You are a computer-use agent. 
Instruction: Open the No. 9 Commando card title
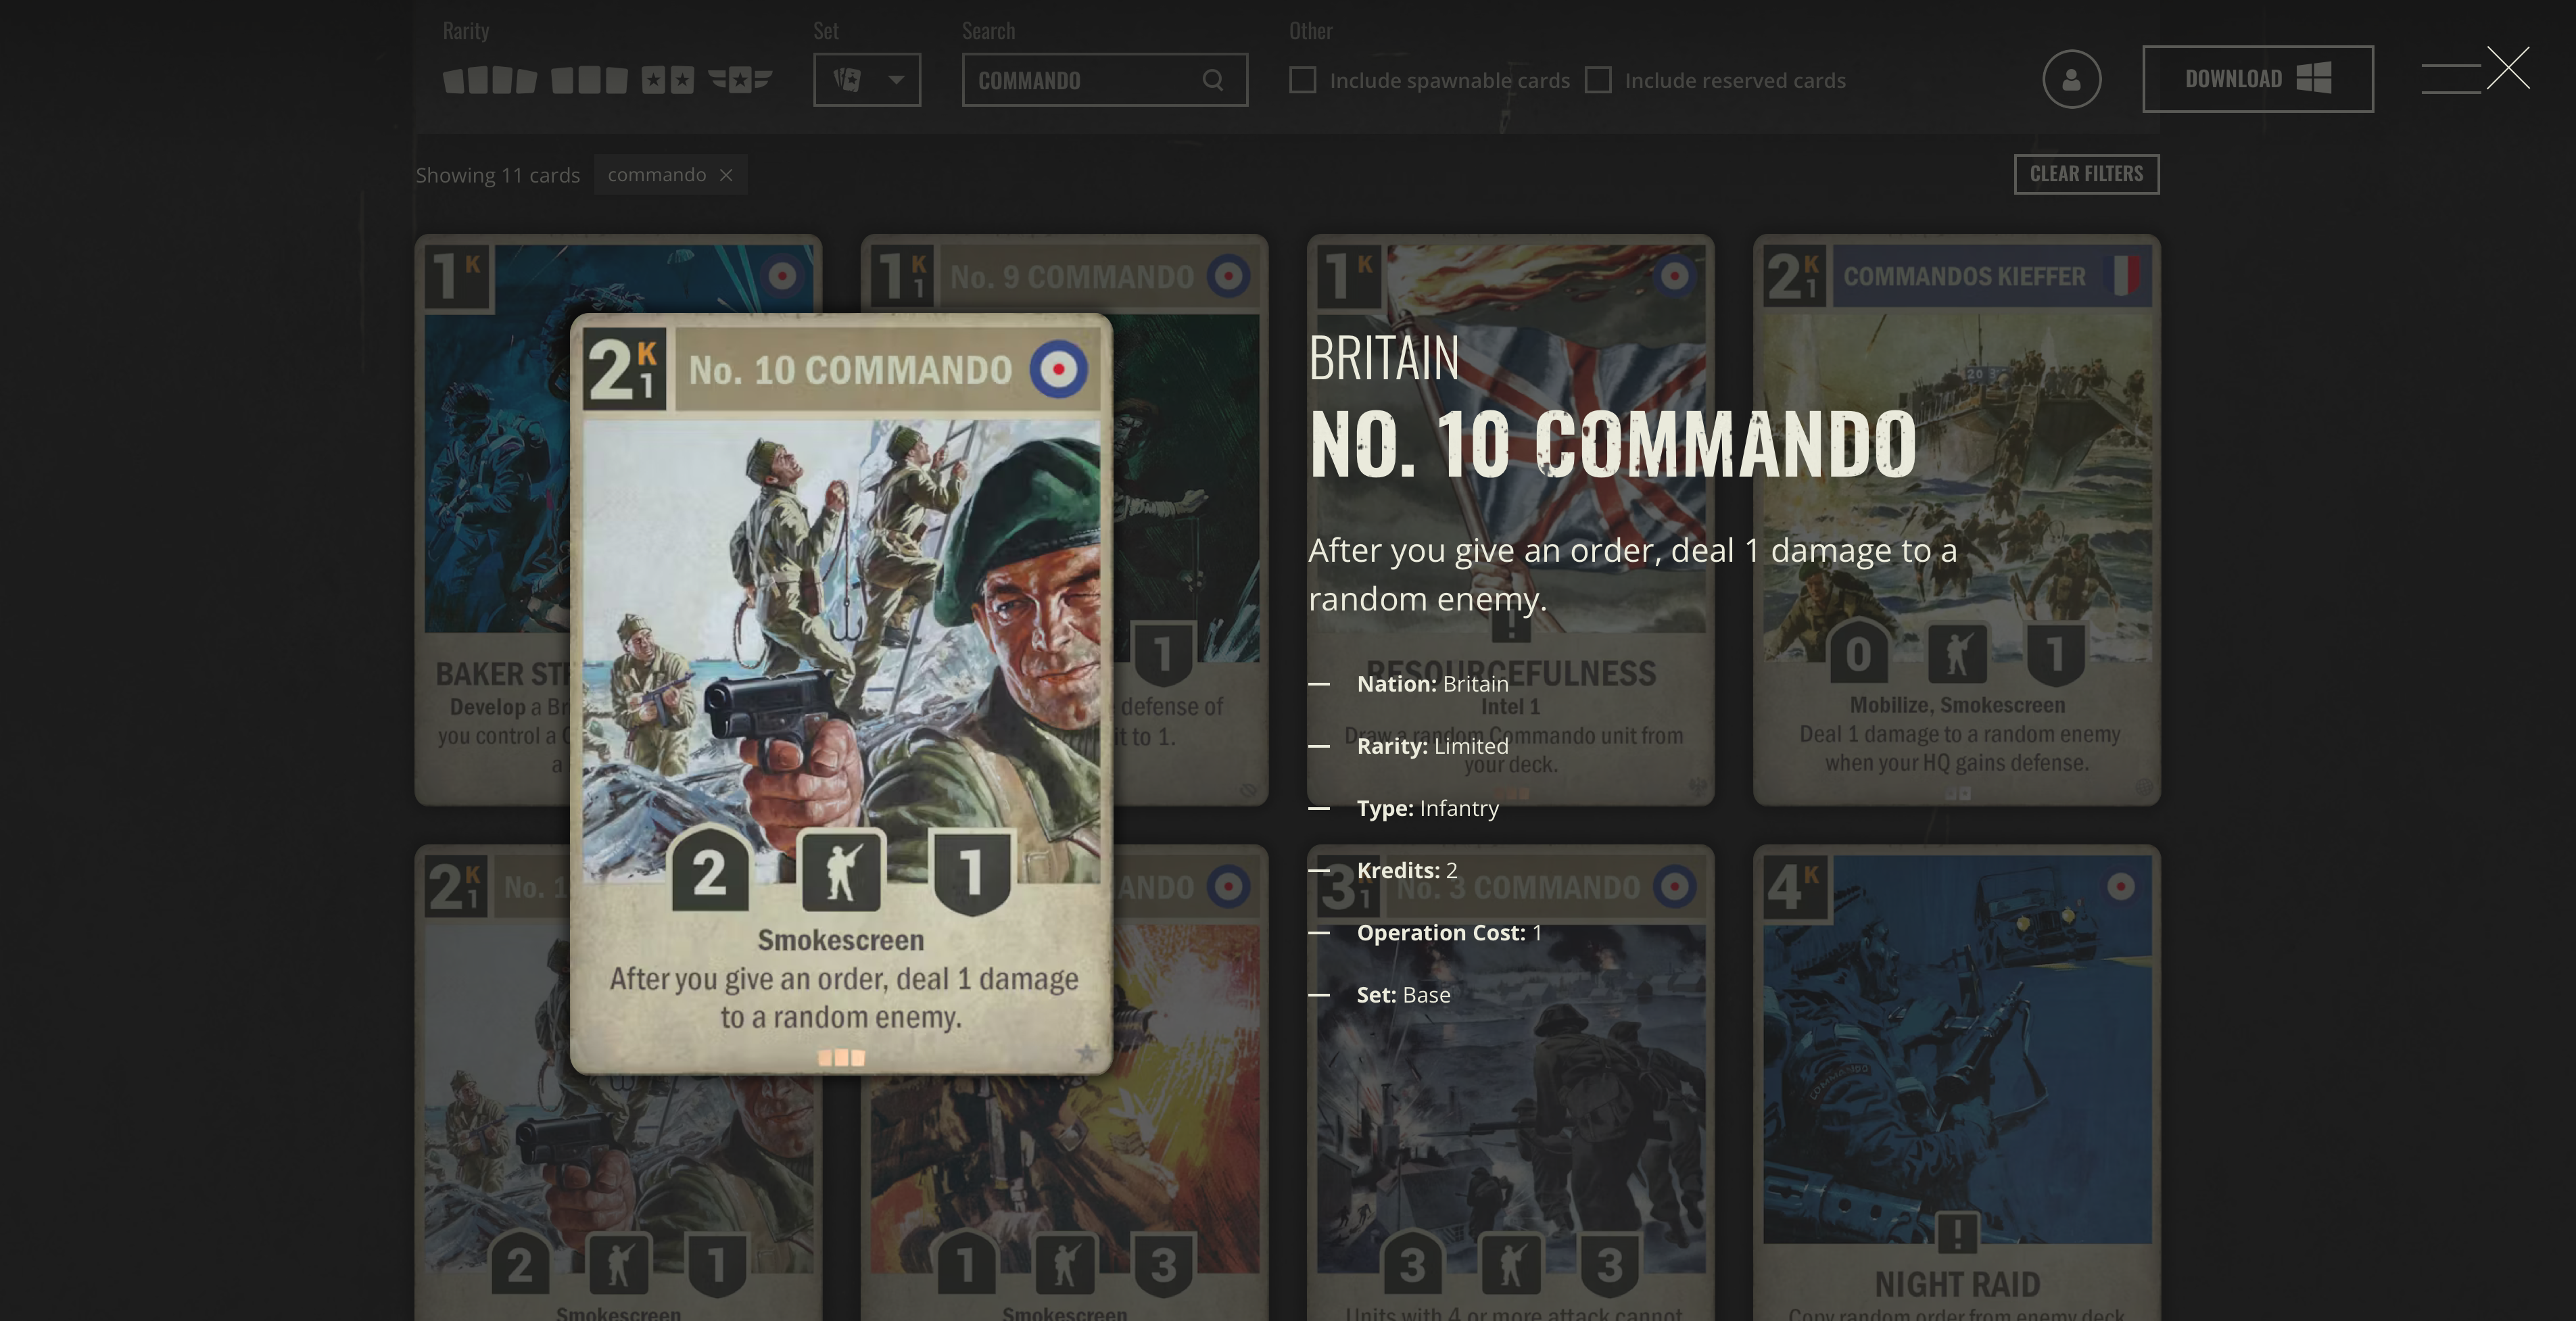[x=1072, y=277]
